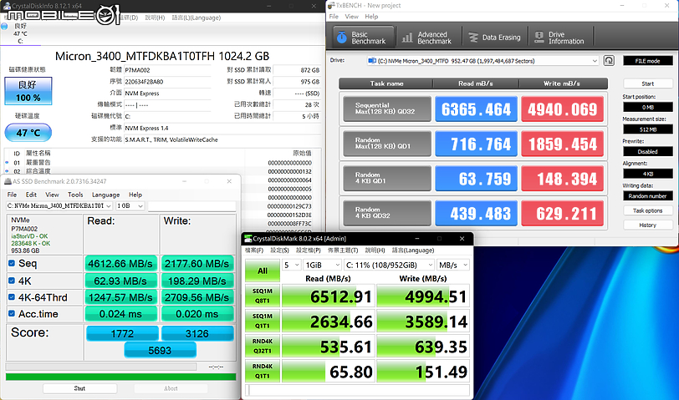
Task: Click the AS SSD green progress bar
Action: pos(120,377)
